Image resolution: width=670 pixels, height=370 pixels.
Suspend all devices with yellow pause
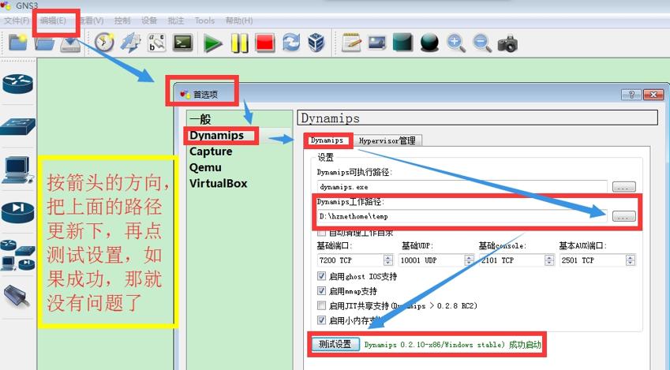coord(239,43)
